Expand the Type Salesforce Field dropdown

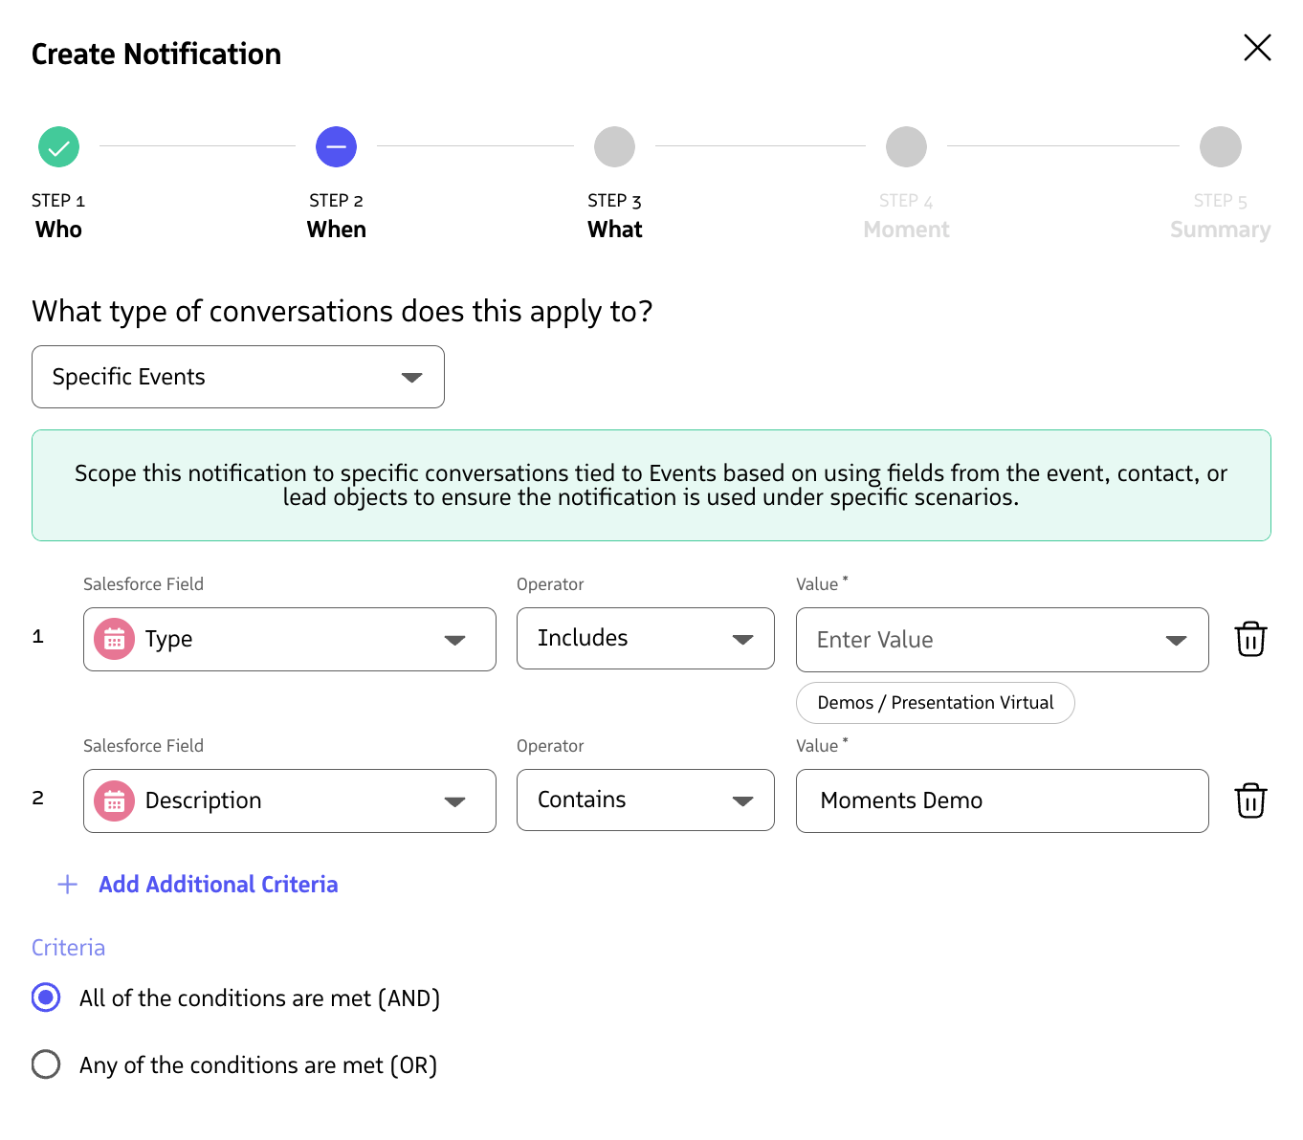click(454, 639)
